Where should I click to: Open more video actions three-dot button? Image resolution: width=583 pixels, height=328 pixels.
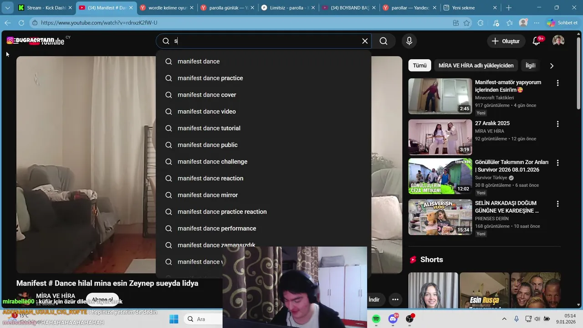click(x=395, y=300)
